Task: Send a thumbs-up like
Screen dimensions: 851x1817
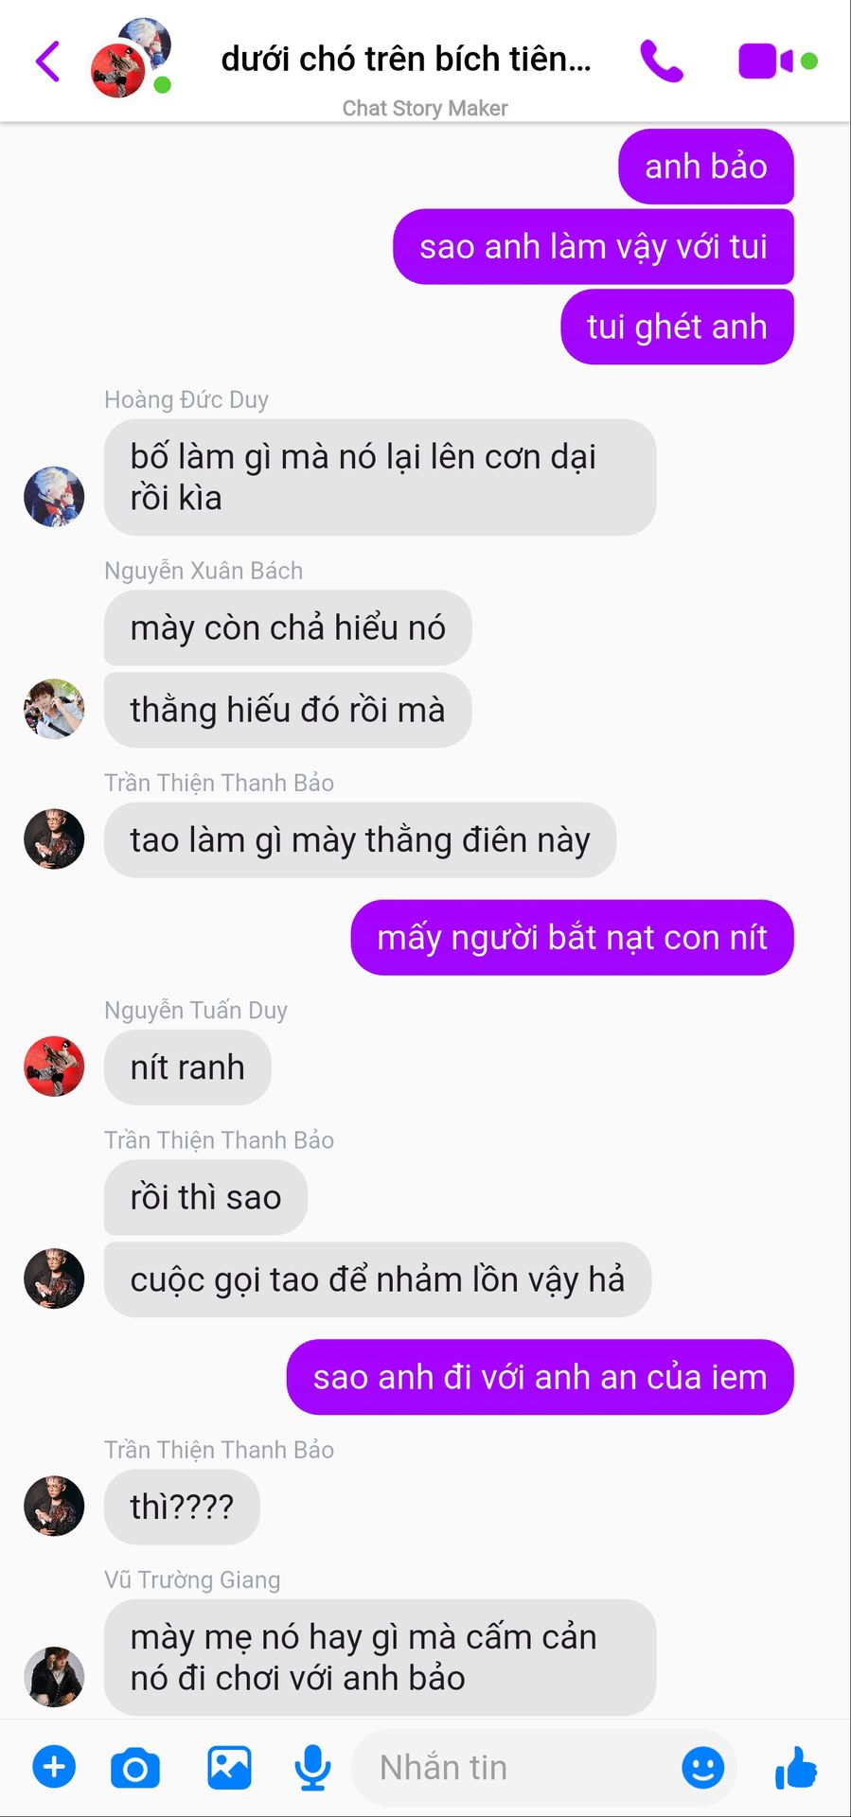Action: click(795, 1767)
